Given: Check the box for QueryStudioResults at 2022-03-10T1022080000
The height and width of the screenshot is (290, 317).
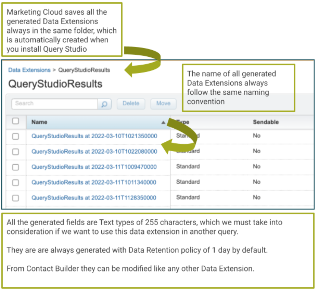Looking at the screenshot, I should coord(16,152).
